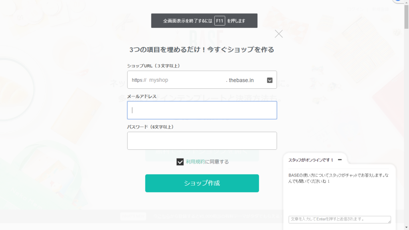
Task: Select the .thebase.in domain text
Action: point(240,80)
